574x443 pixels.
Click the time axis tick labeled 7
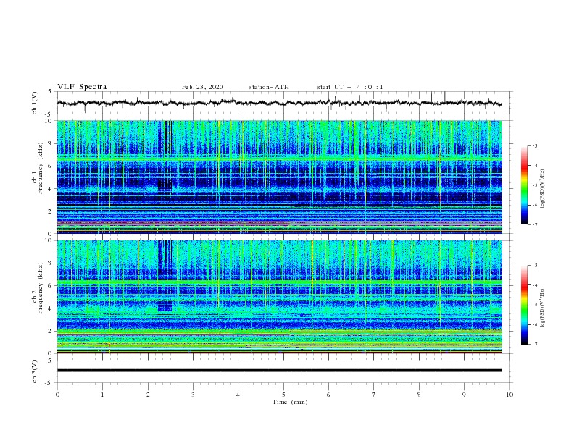click(x=374, y=395)
